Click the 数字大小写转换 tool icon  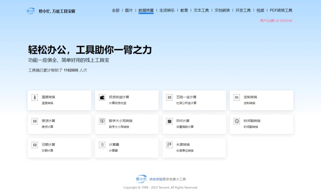coord(102,121)
